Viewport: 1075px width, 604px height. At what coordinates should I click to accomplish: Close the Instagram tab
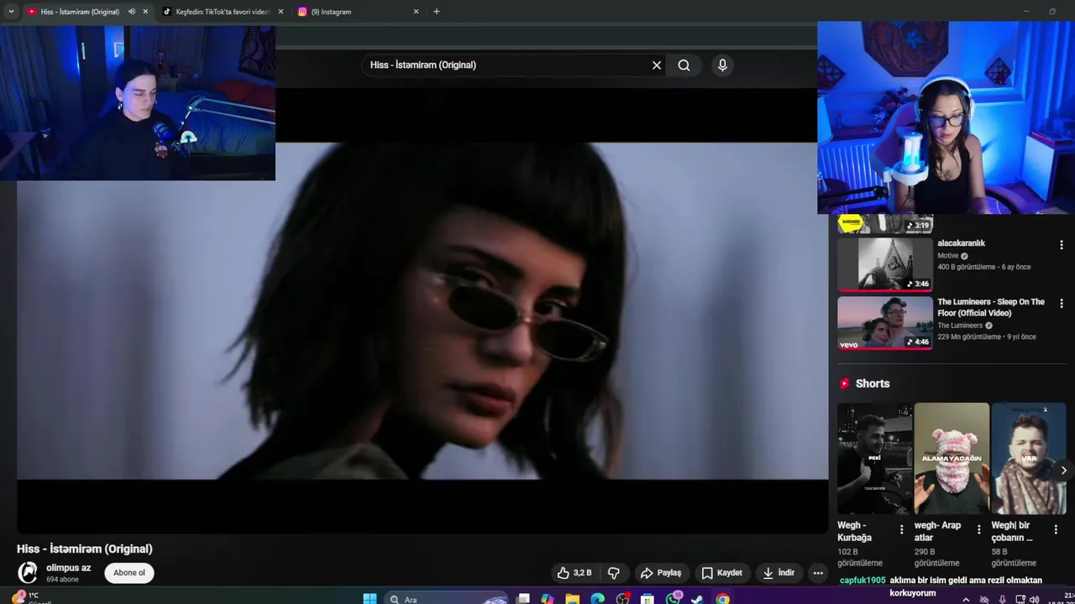(416, 12)
